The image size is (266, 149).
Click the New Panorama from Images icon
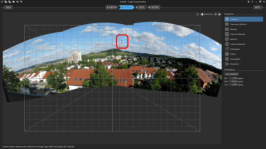tap(6, 2)
